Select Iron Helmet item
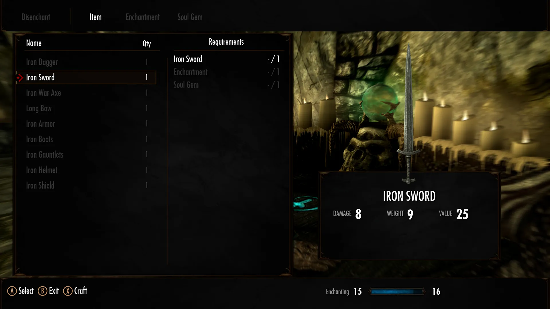Screen dimensions: 550x309 (42, 170)
